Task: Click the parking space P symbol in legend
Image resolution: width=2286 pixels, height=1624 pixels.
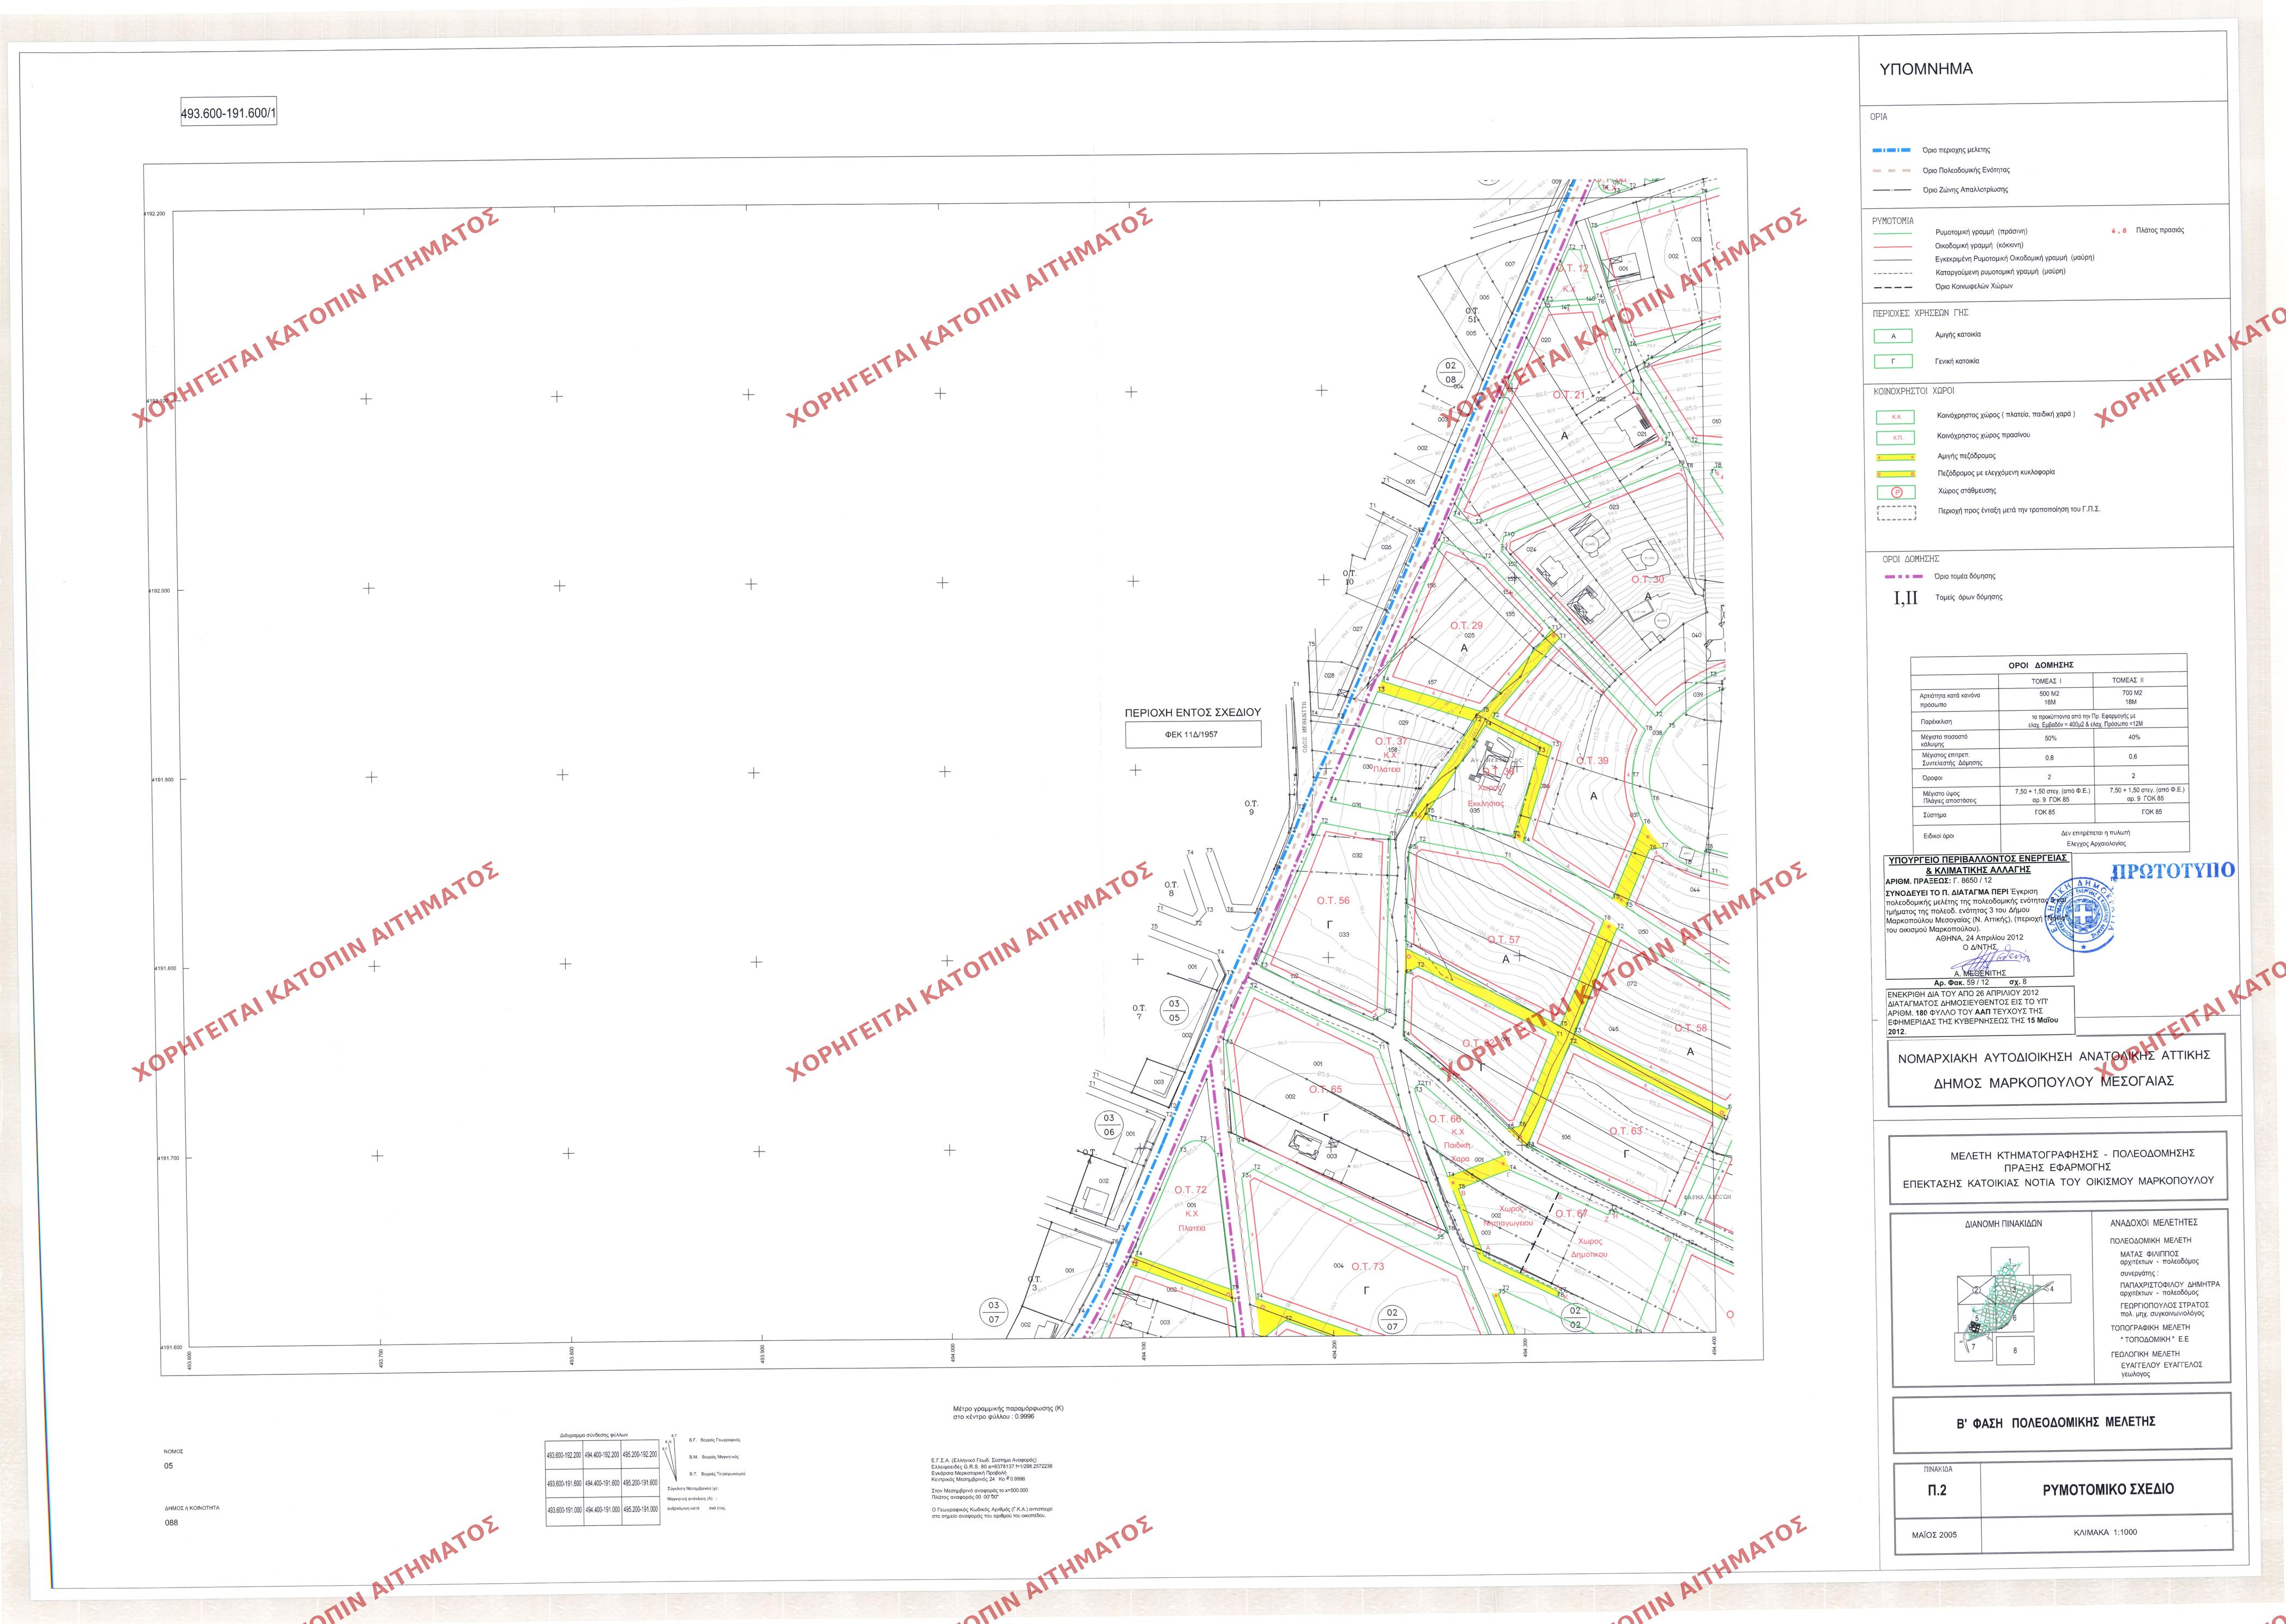Action: point(1895,491)
